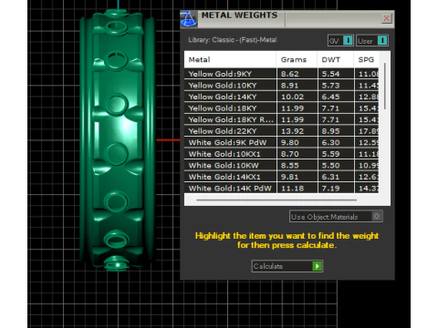Select the White Gold:9K PdW row
438x328 pixels.
282,142
